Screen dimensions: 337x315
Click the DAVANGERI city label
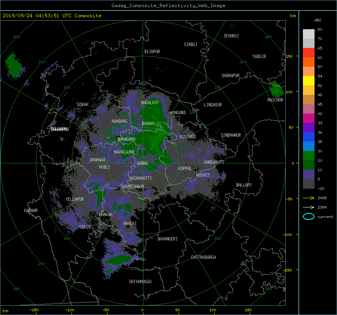[x=167, y=239]
